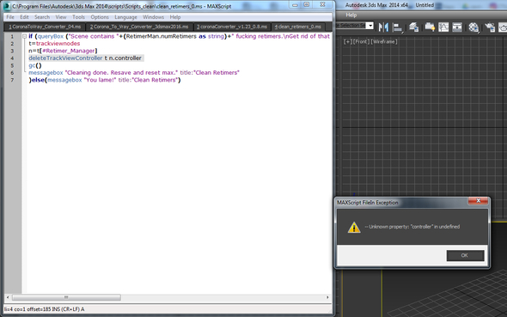Click deleteTrackViewController on line 4
This screenshot has height=317, width=507.
pos(65,58)
